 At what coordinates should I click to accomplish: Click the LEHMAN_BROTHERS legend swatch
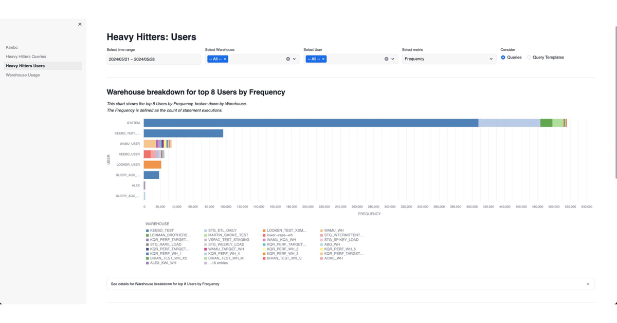[x=148, y=235]
